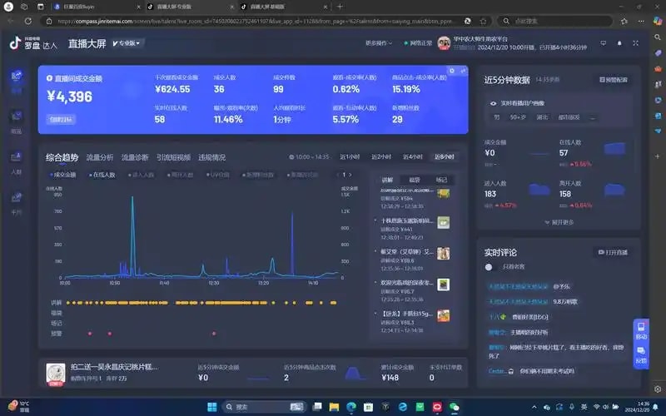666x416 pixels.
Task: Toggle the 离开人数 chart legend series
Action: pyautogui.click(x=180, y=175)
